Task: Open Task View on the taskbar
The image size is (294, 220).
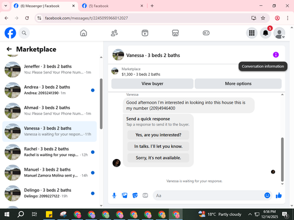Action: click(x=35, y=214)
